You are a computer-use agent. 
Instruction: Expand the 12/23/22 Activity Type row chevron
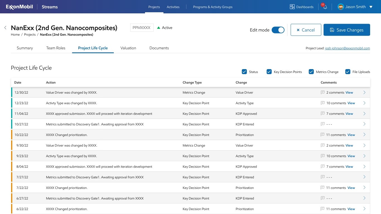coord(364,103)
